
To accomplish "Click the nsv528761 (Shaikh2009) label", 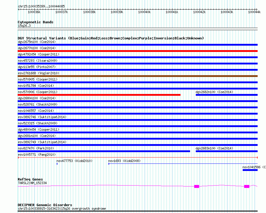I will pos(38,104).
